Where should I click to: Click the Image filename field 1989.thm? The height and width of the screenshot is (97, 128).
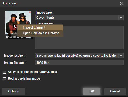pos(79,63)
